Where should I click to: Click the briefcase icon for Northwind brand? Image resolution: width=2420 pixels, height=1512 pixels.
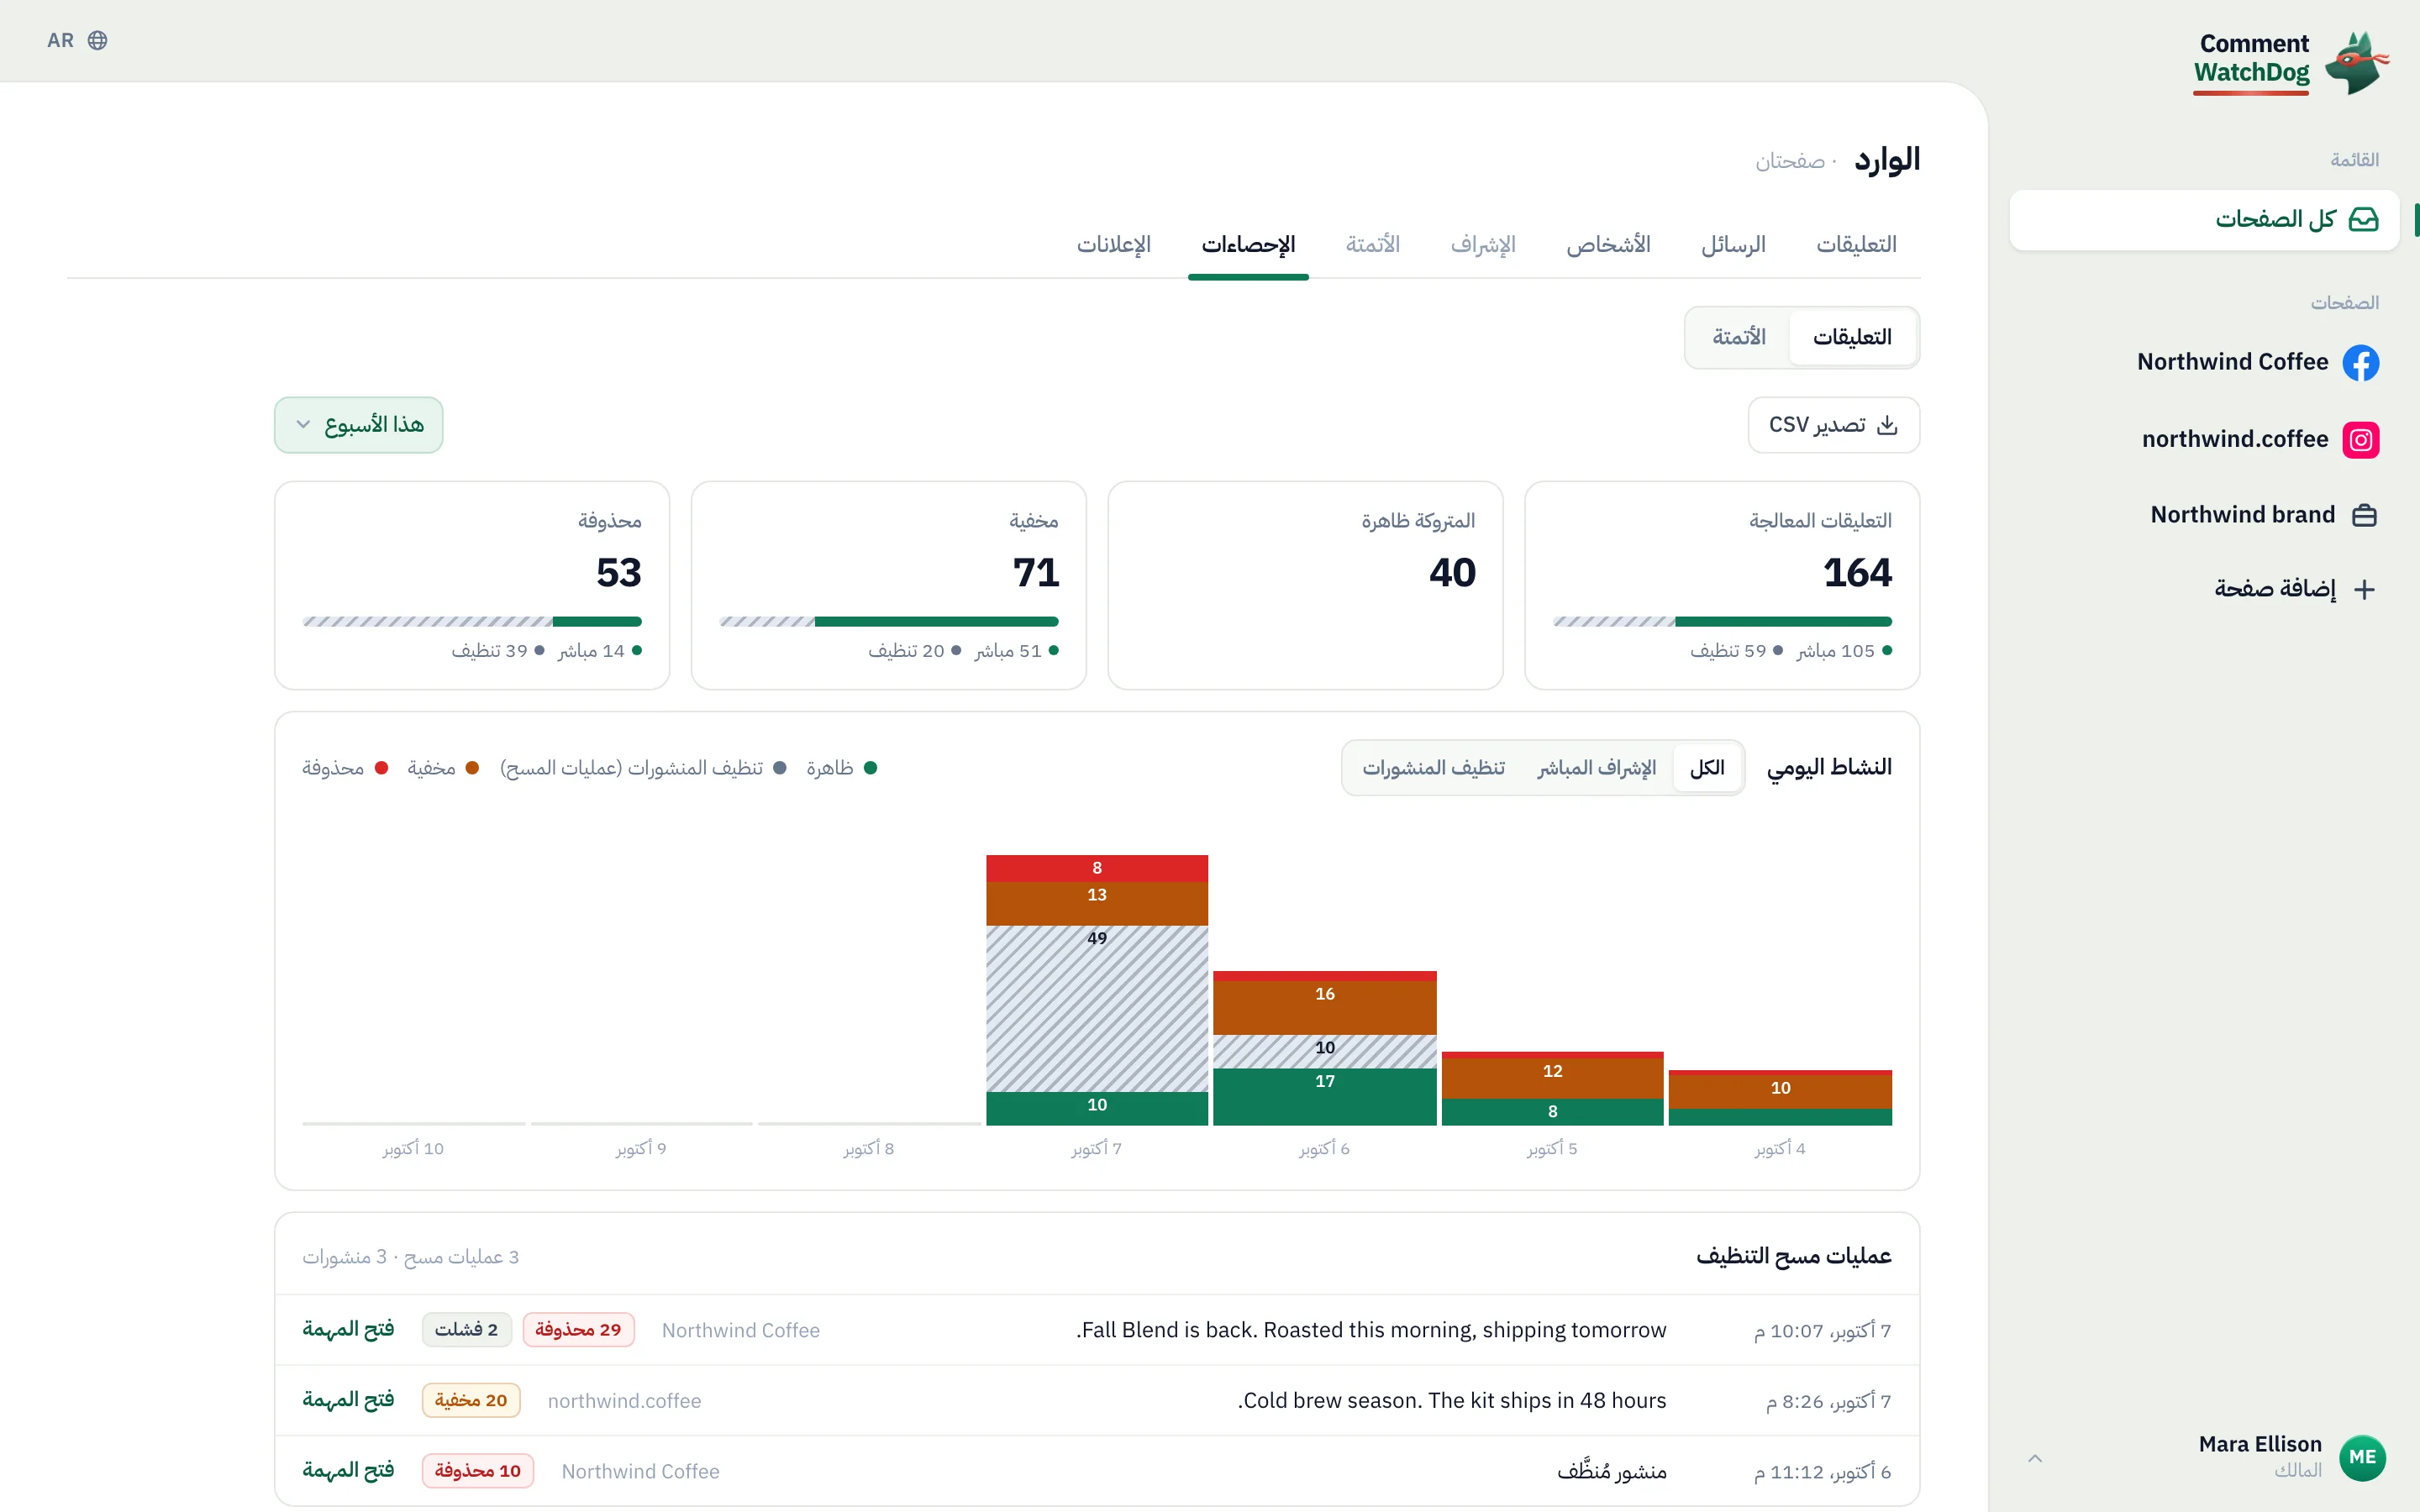coord(2364,515)
